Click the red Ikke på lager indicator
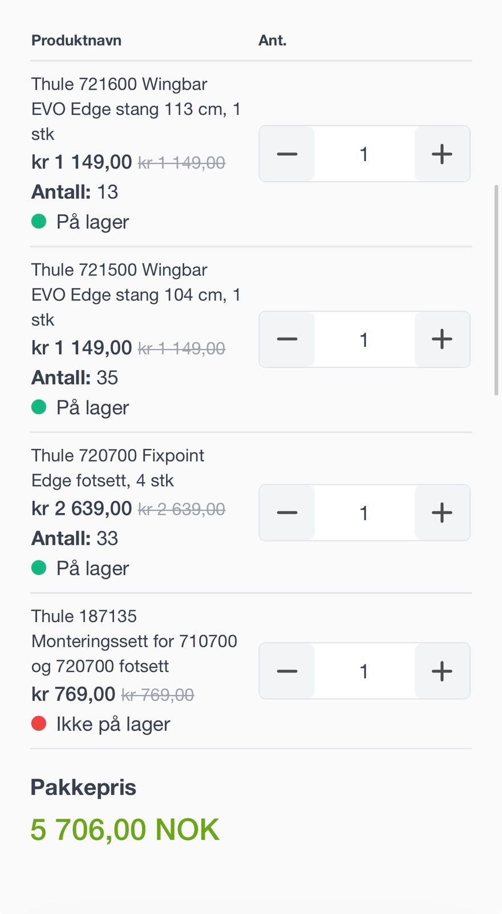Screen dimensions: 502x914 point(39,724)
